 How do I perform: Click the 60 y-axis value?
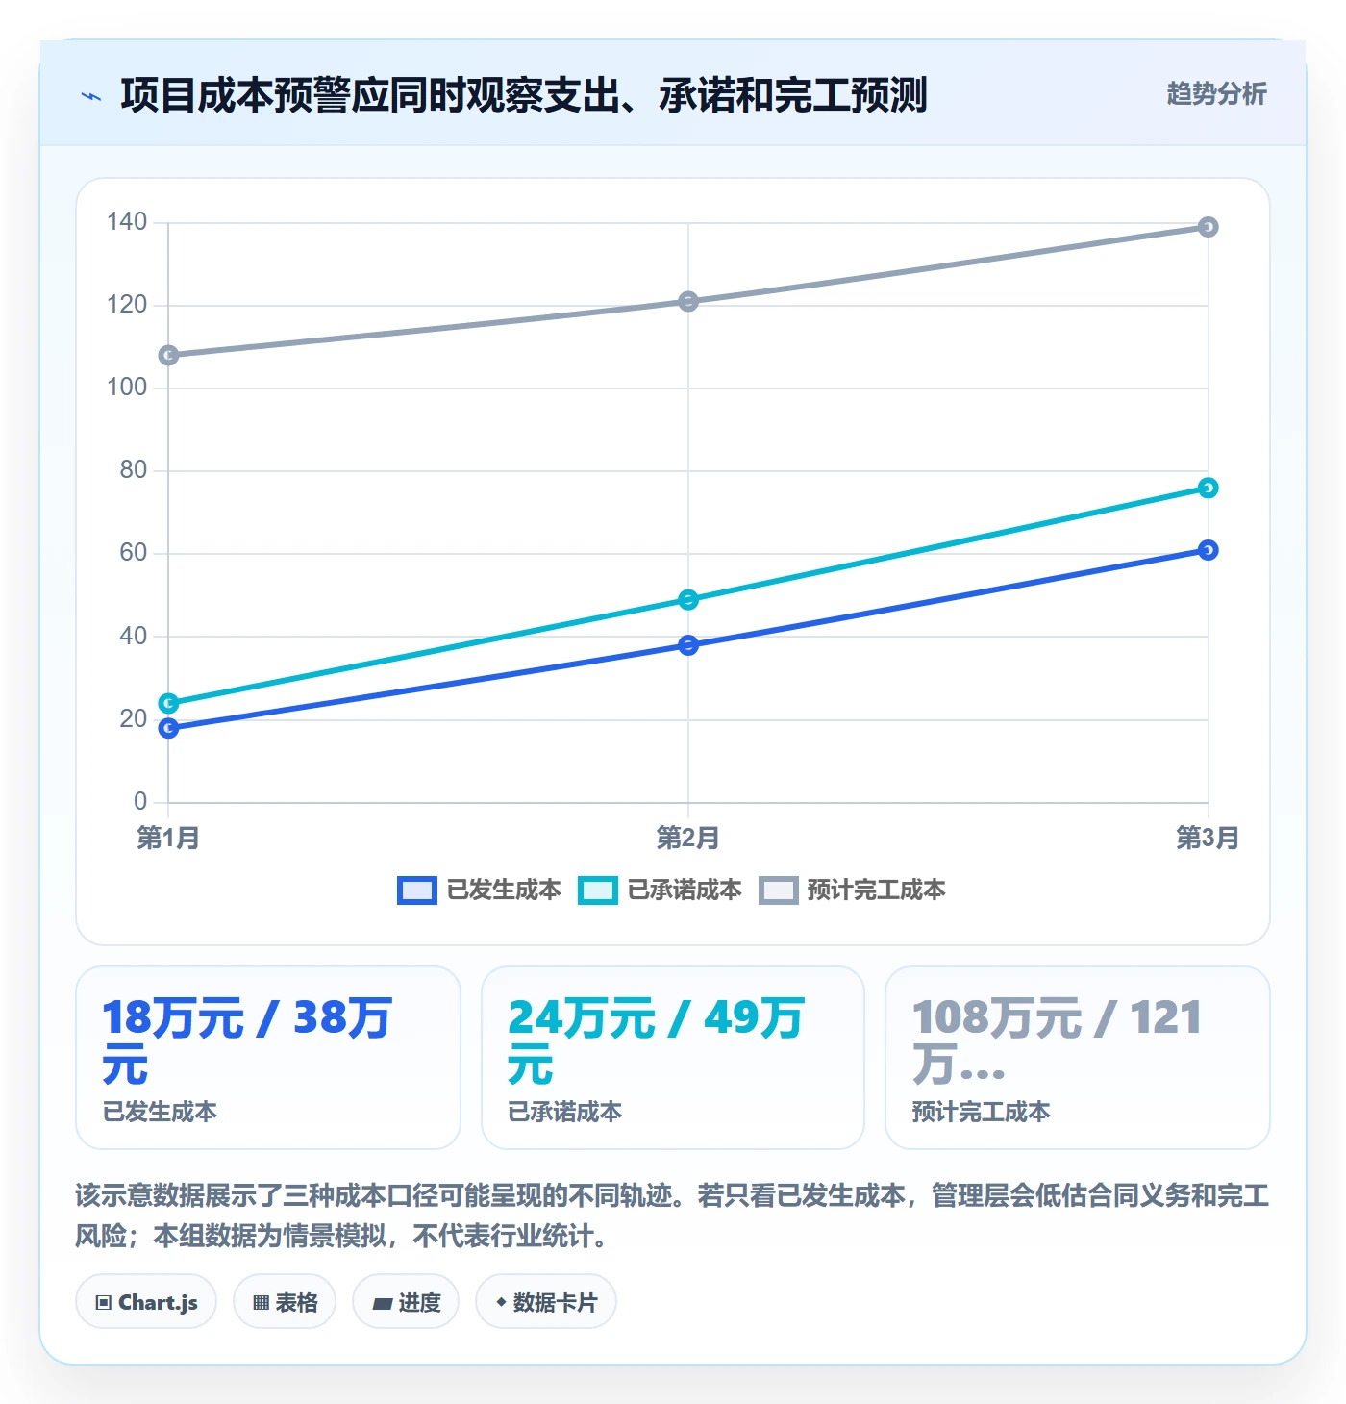point(134,553)
